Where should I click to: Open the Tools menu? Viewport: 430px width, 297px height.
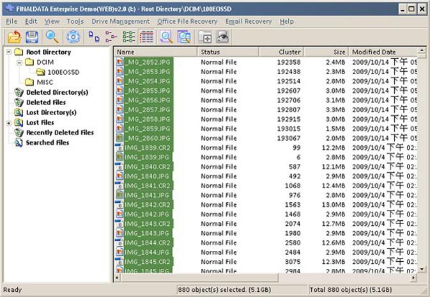[75, 21]
